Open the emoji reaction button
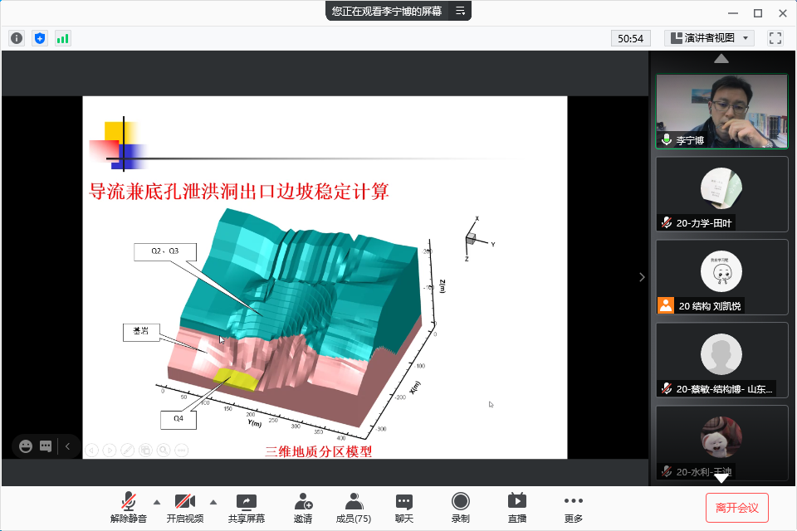 26,446
